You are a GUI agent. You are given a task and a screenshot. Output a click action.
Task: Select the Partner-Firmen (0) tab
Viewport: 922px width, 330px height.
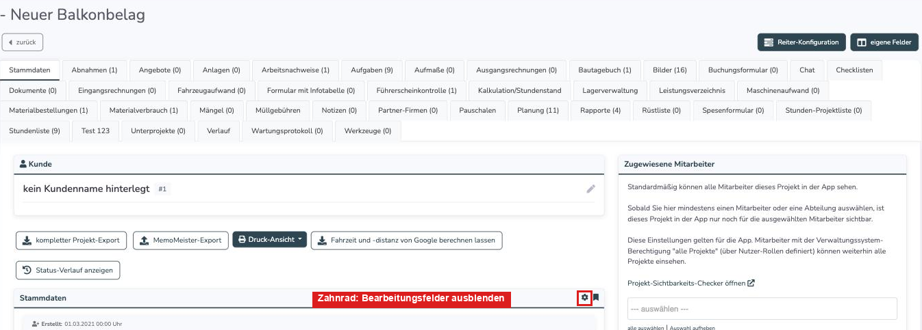click(408, 110)
